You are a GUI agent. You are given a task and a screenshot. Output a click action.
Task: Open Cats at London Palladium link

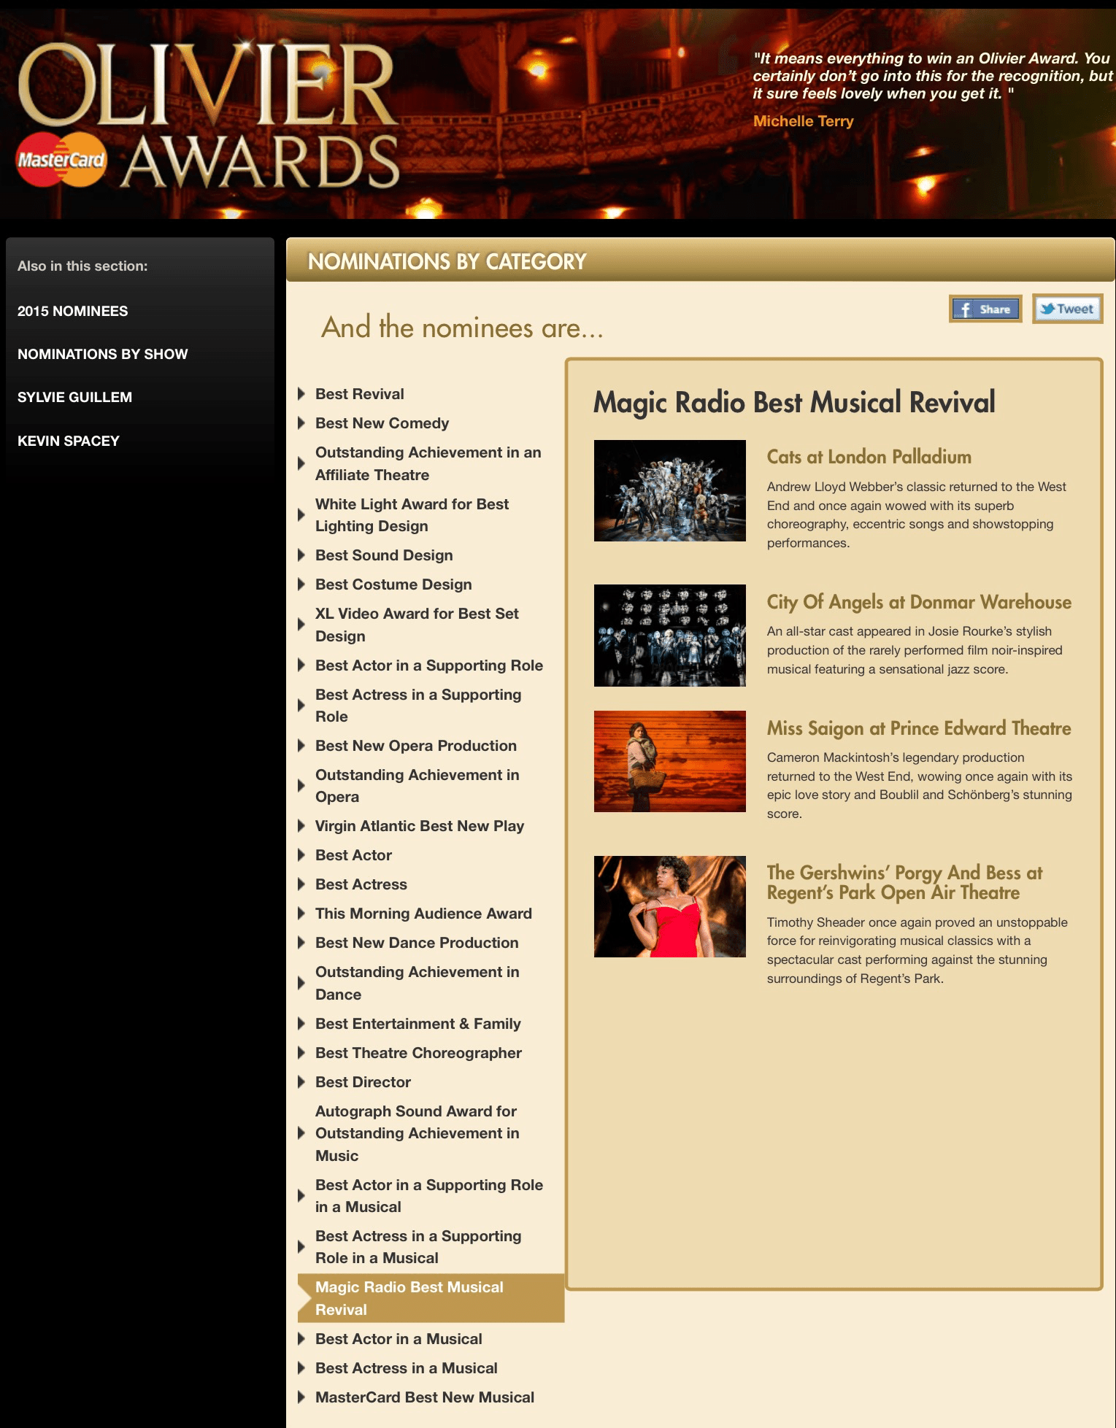[x=869, y=457]
